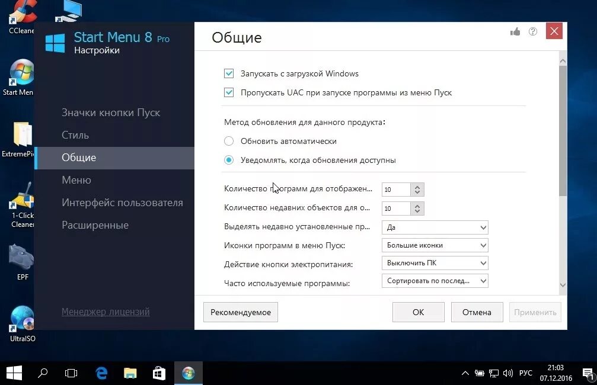Increase the recent objects count stepper

(x=417, y=206)
